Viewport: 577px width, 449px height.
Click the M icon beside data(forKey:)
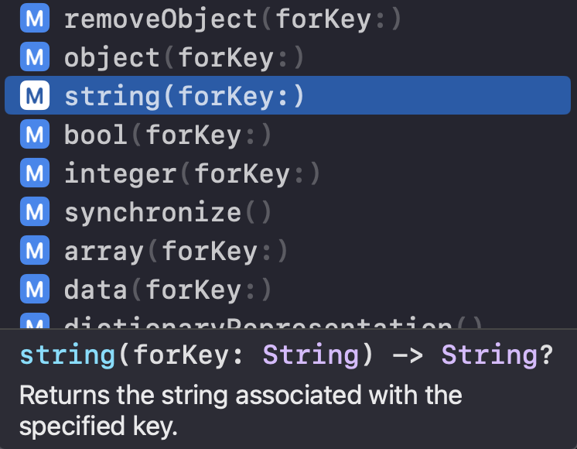35,289
